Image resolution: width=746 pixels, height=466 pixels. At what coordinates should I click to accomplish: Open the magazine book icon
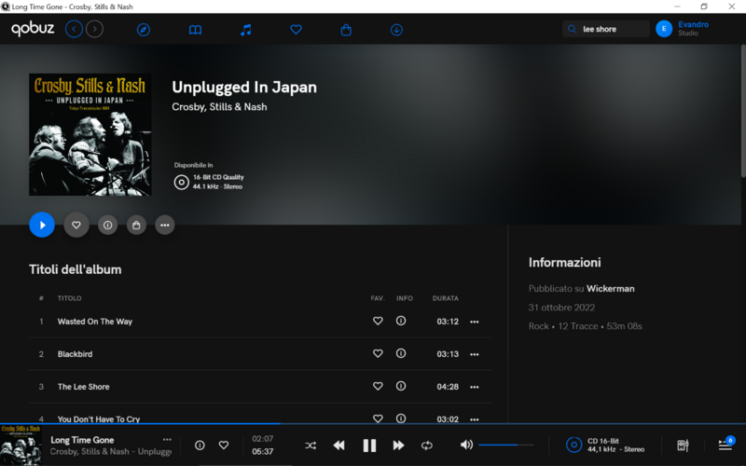(195, 30)
